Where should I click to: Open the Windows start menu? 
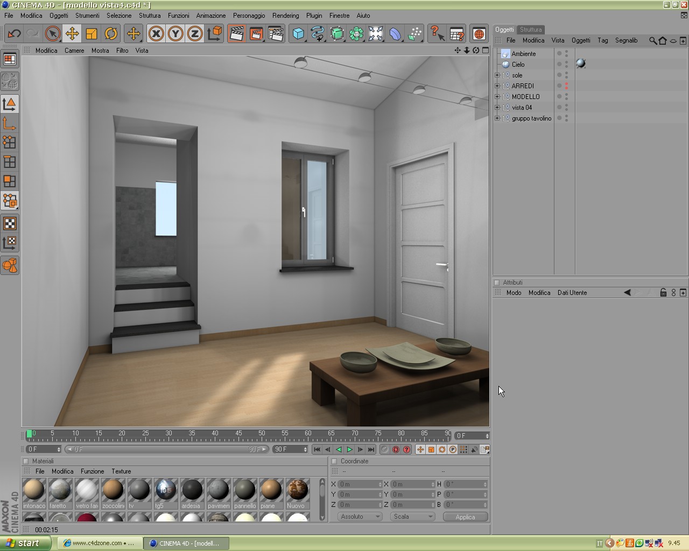point(25,543)
